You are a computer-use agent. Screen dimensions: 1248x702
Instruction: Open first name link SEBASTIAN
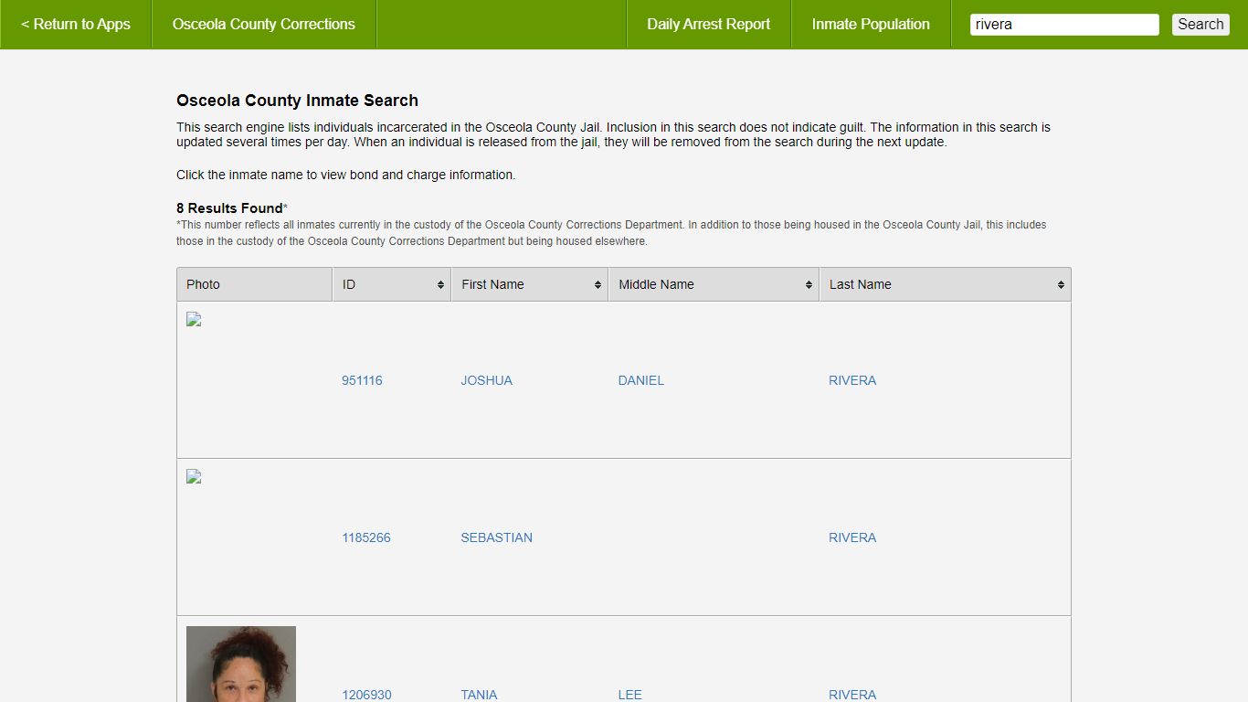coord(496,537)
